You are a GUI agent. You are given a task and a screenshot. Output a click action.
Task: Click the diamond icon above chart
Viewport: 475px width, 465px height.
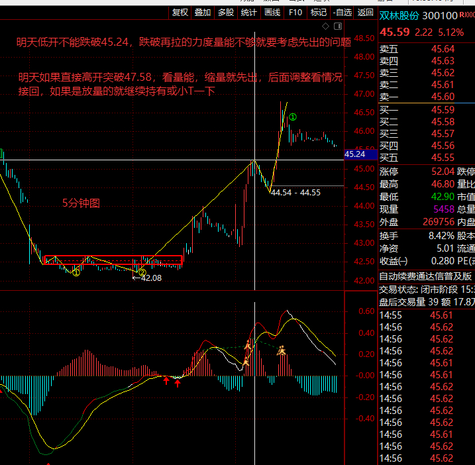326,26
